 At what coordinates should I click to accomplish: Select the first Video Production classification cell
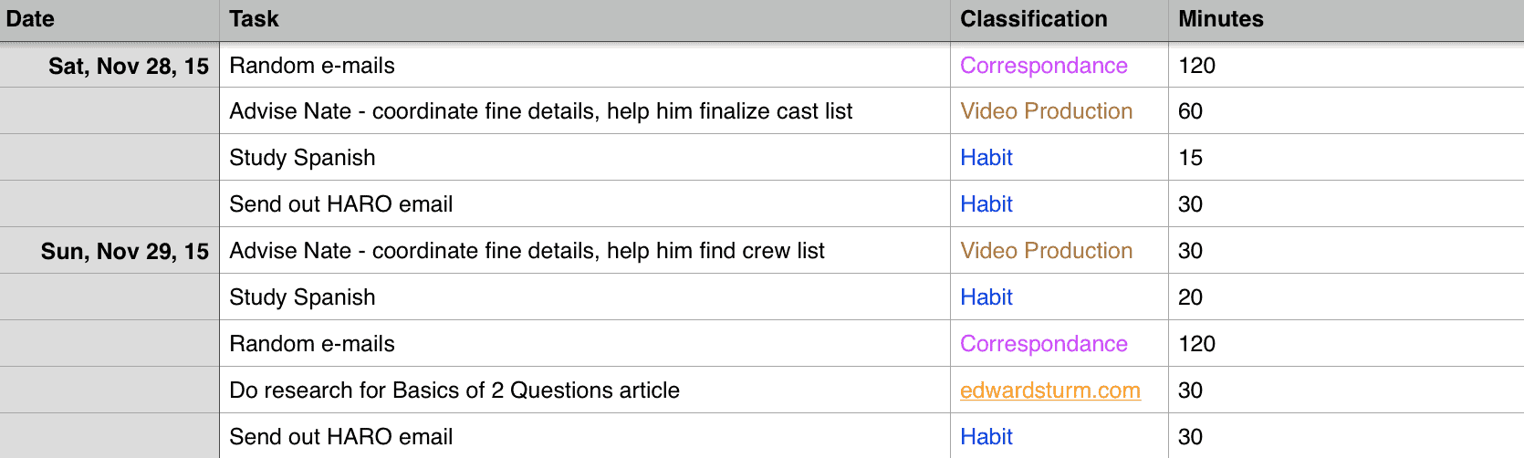[x=1059, y=111]
